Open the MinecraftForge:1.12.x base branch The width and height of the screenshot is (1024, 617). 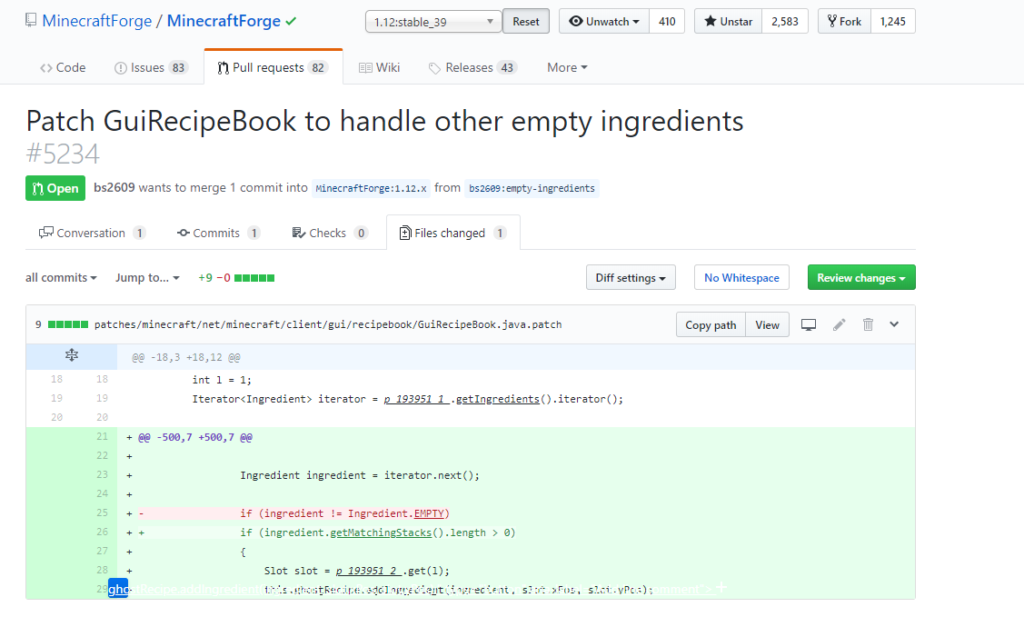tap(371, 189)
